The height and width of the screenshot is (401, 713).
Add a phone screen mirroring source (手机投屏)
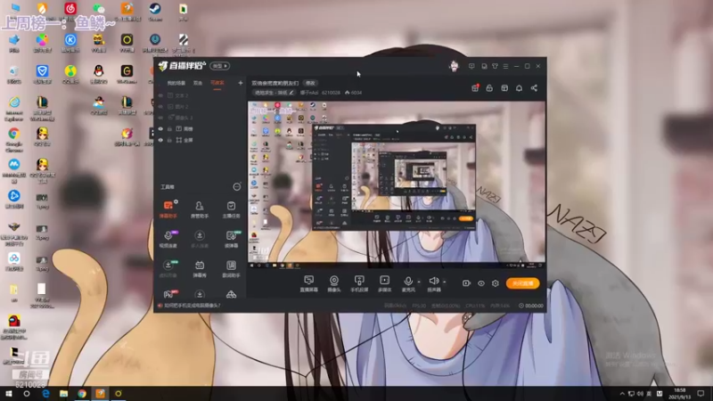[359, 283]
